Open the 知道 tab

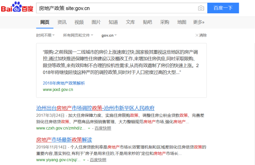coord(113,22)
